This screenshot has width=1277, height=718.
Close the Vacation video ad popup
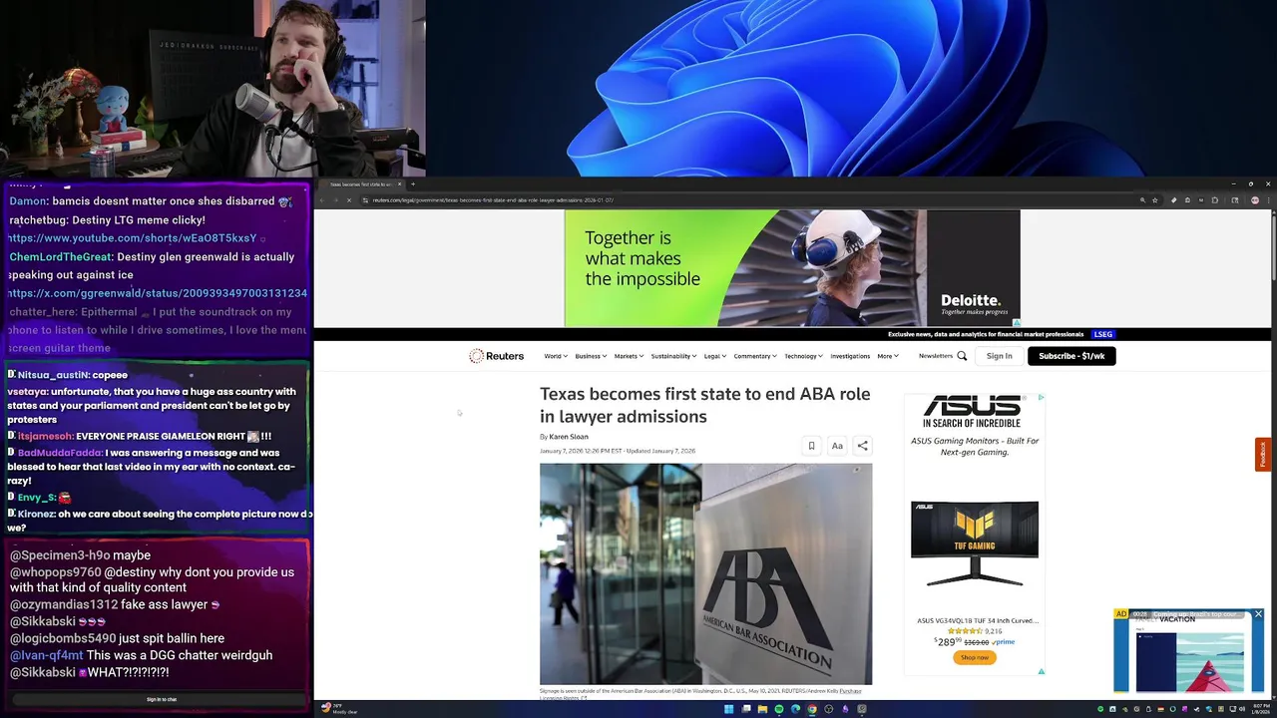click(1258, 614)
